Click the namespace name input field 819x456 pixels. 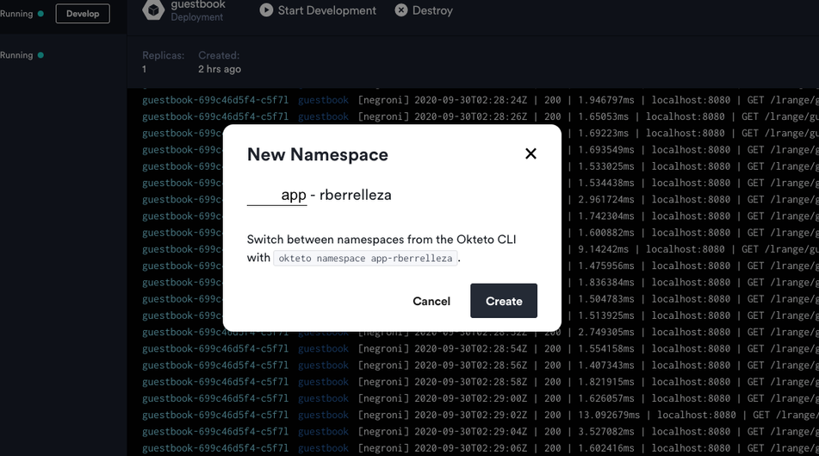click(x=276, y=195)
